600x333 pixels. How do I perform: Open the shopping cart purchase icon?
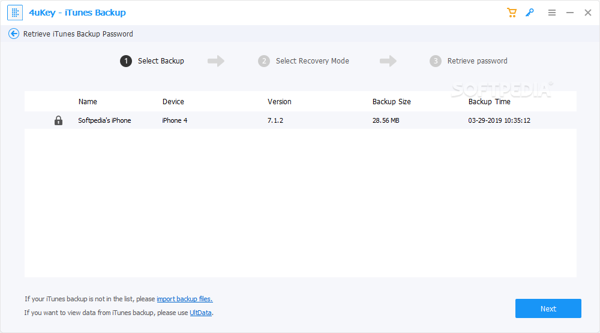pos(512,13)
